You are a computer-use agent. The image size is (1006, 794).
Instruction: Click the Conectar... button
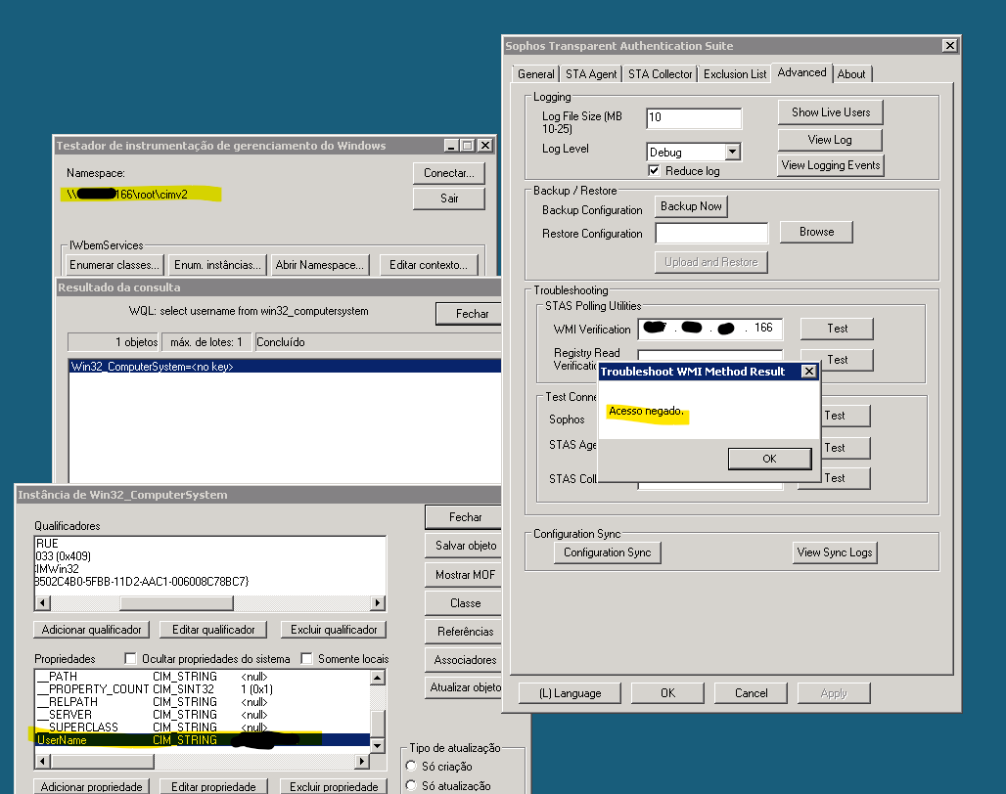(x=448, y=173)
